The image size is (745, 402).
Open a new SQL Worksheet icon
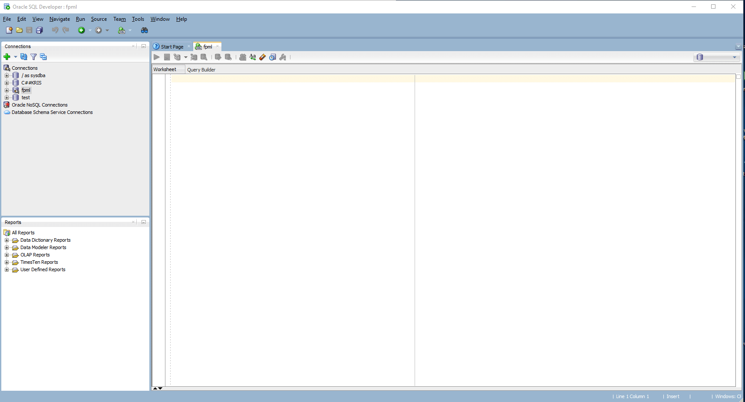122,30
